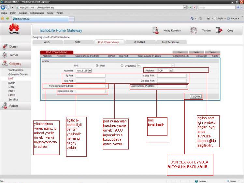Screen dimensions: 244x183
Task: Open the Sayfa toolbar dropdown
Action: [225, 19]
